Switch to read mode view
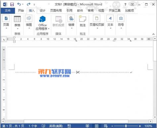Image resolution: width=157 pixels, height=128 pixels. [87, 126]
